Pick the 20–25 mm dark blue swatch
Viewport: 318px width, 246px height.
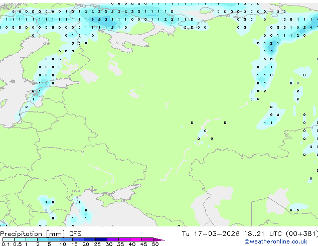(90, 239)
